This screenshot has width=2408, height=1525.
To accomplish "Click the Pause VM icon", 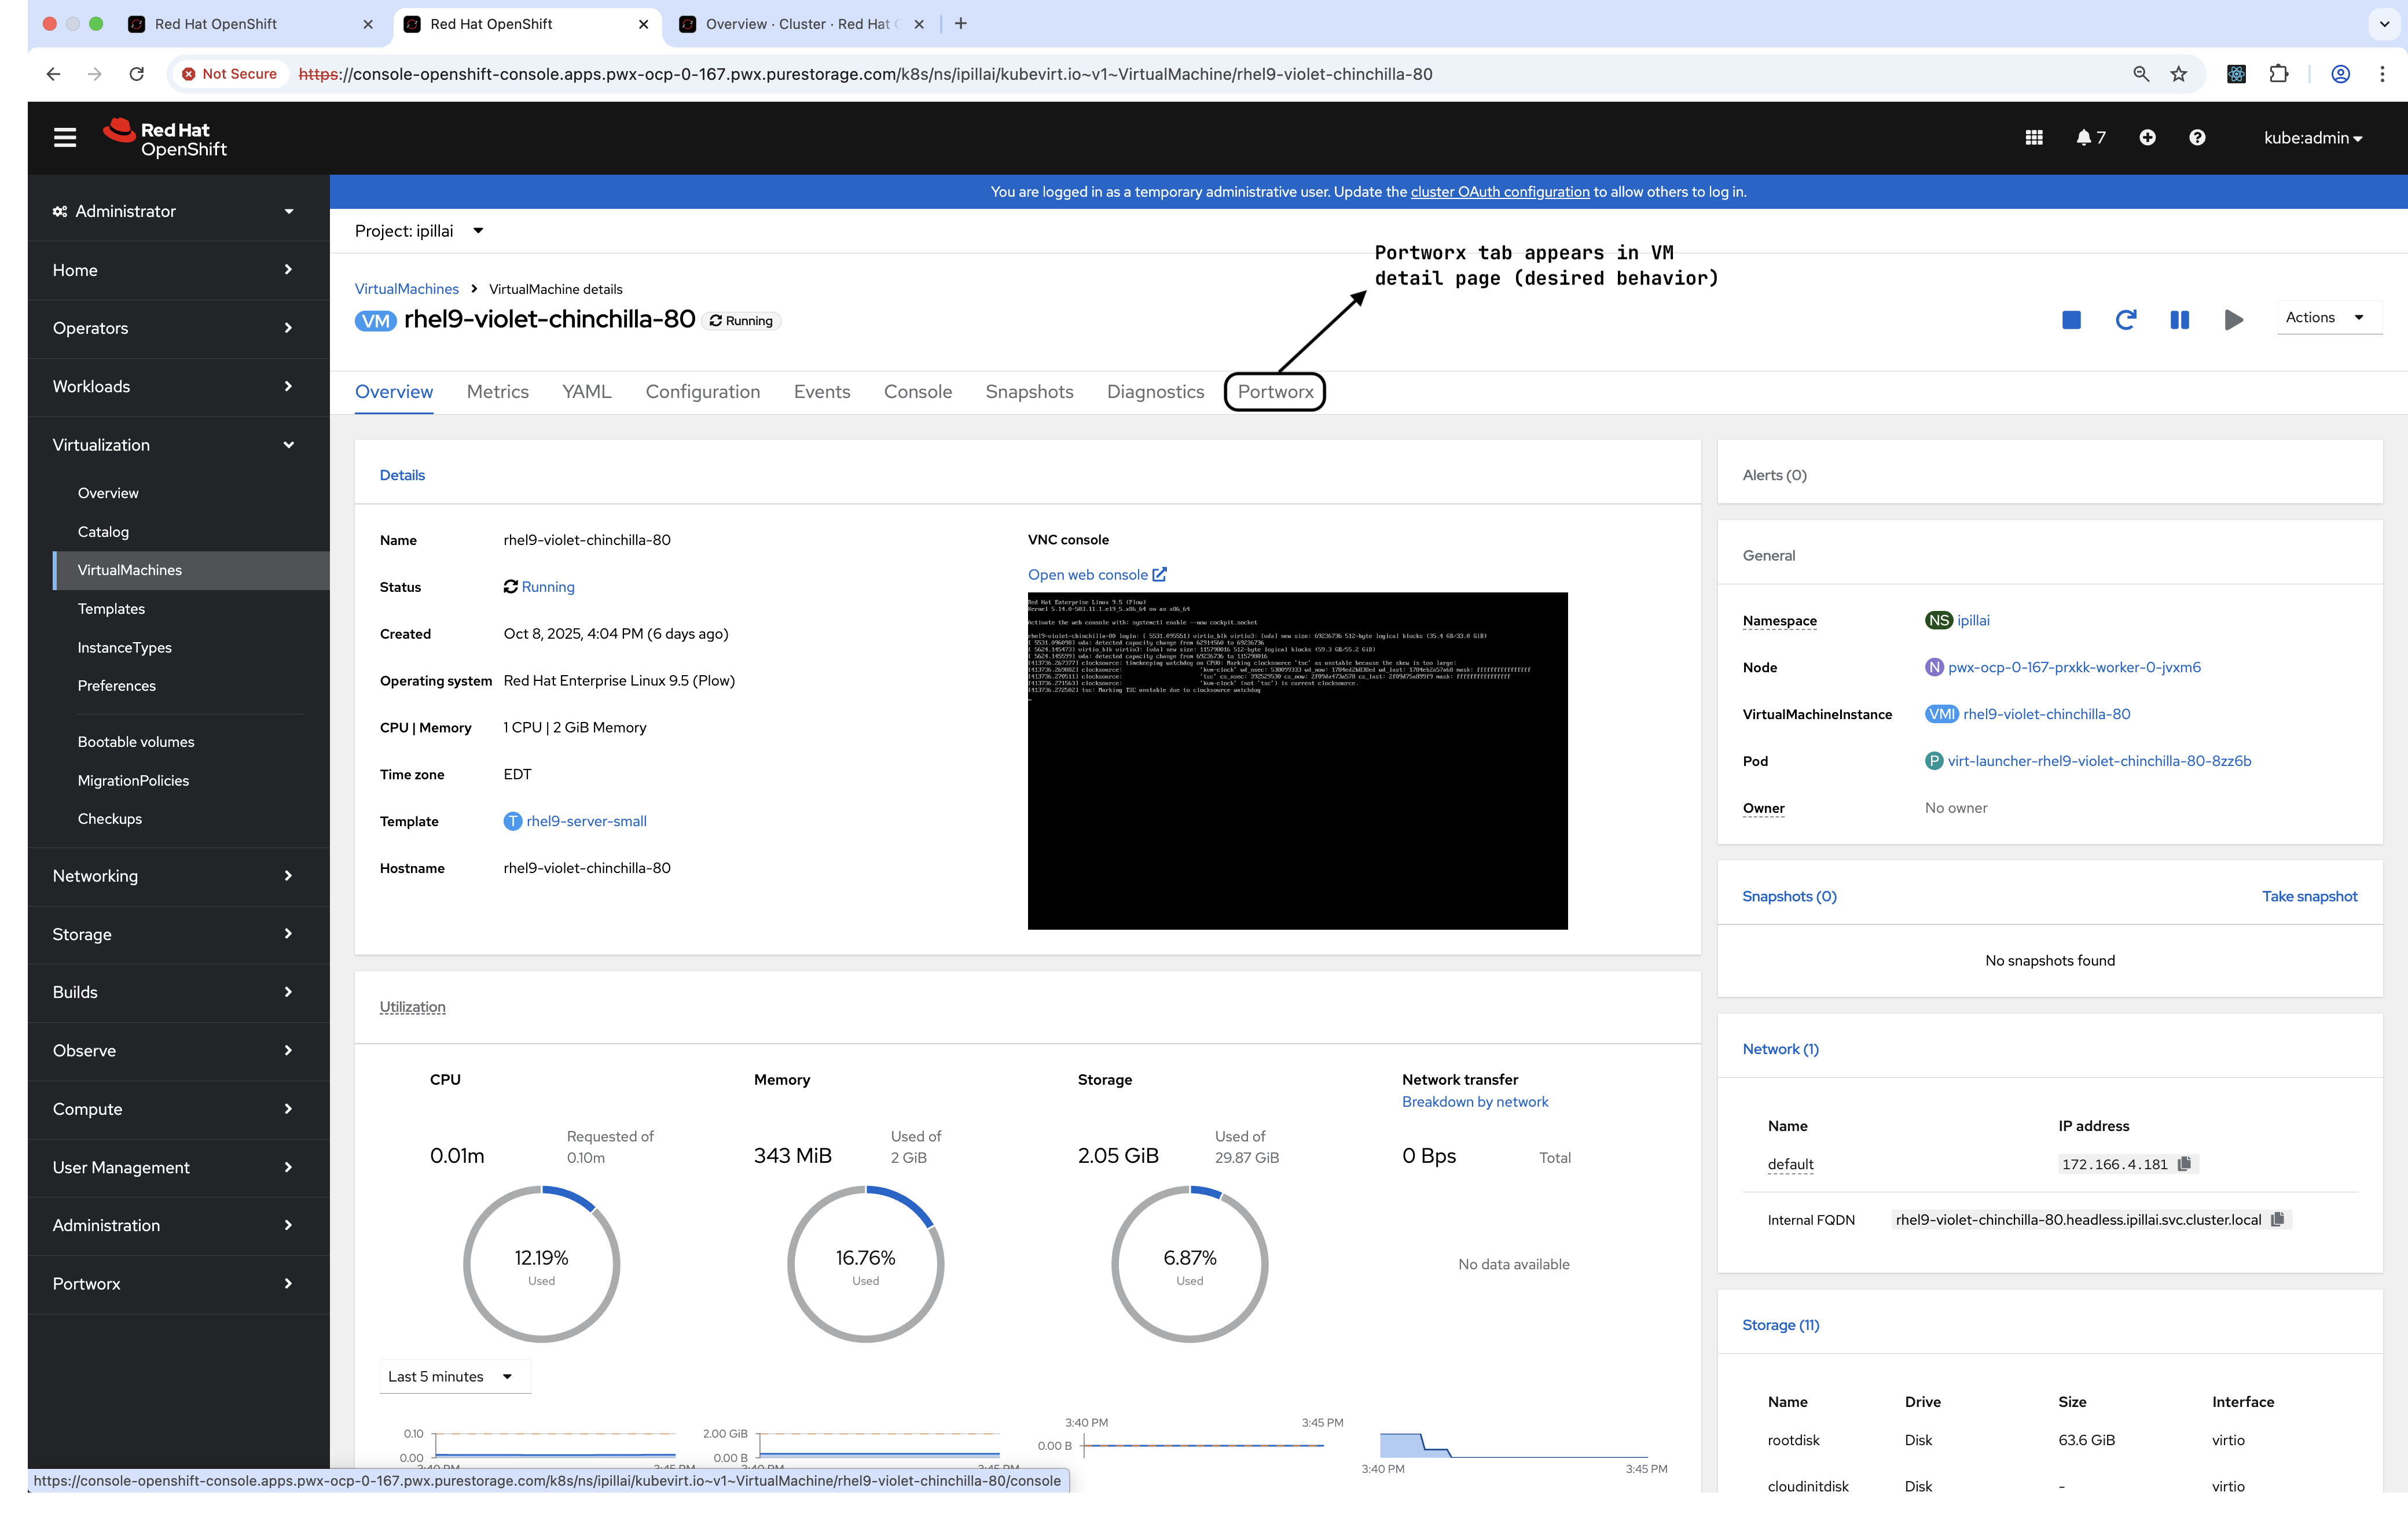I will point(2179,320).
